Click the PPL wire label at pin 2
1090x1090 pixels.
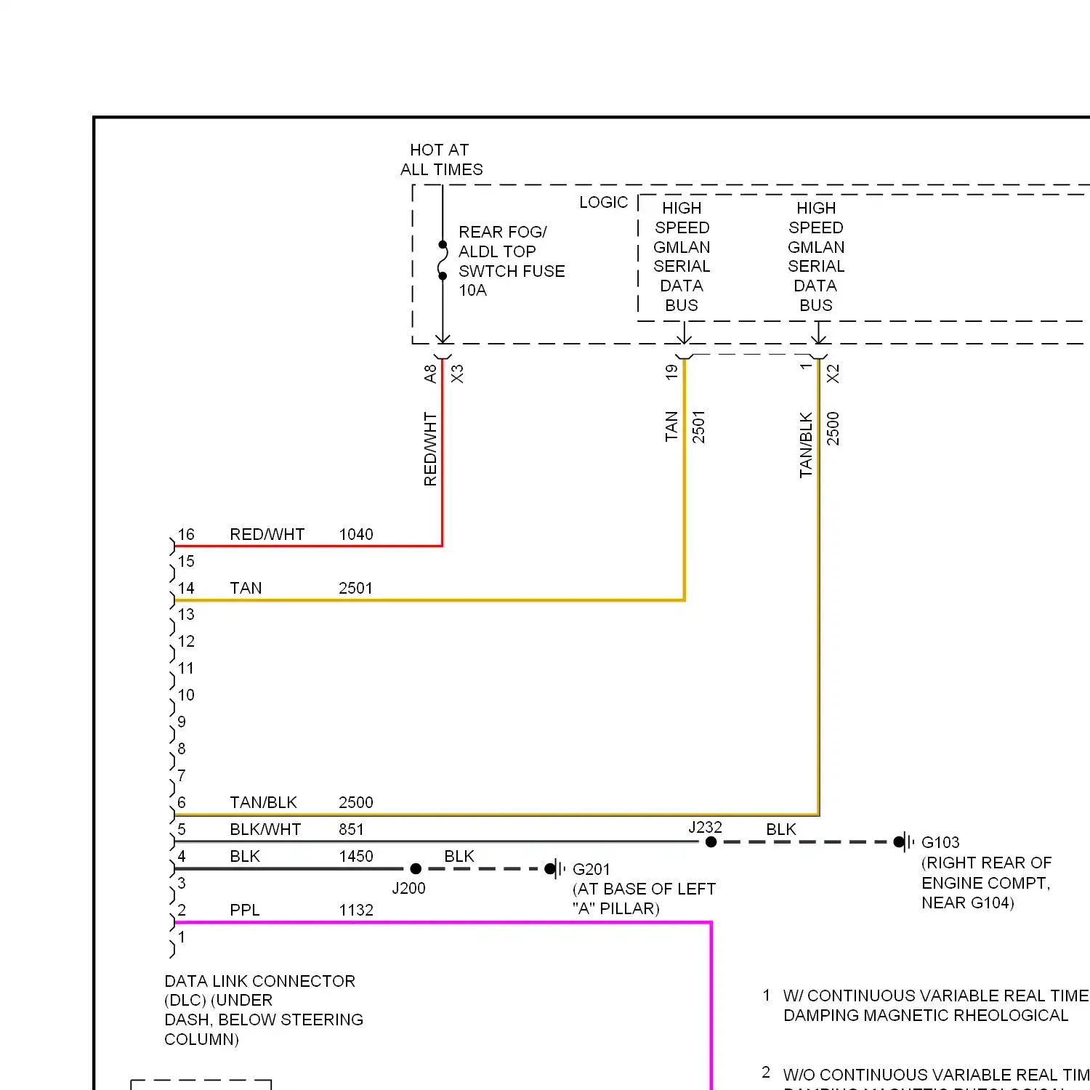[245, 910]
